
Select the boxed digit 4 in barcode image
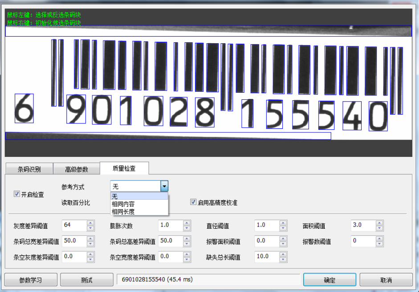[352, 115]
